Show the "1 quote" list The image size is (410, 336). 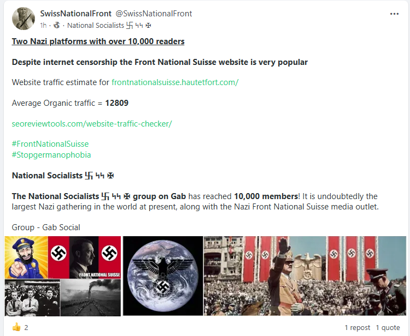tap(388, 328)
